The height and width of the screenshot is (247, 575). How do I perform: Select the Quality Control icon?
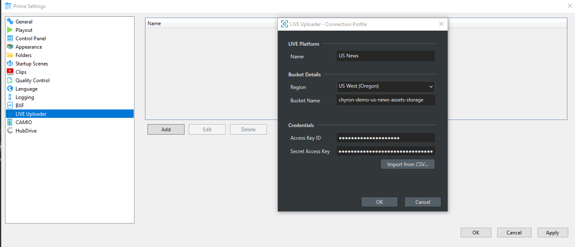[x=10, y=80]
